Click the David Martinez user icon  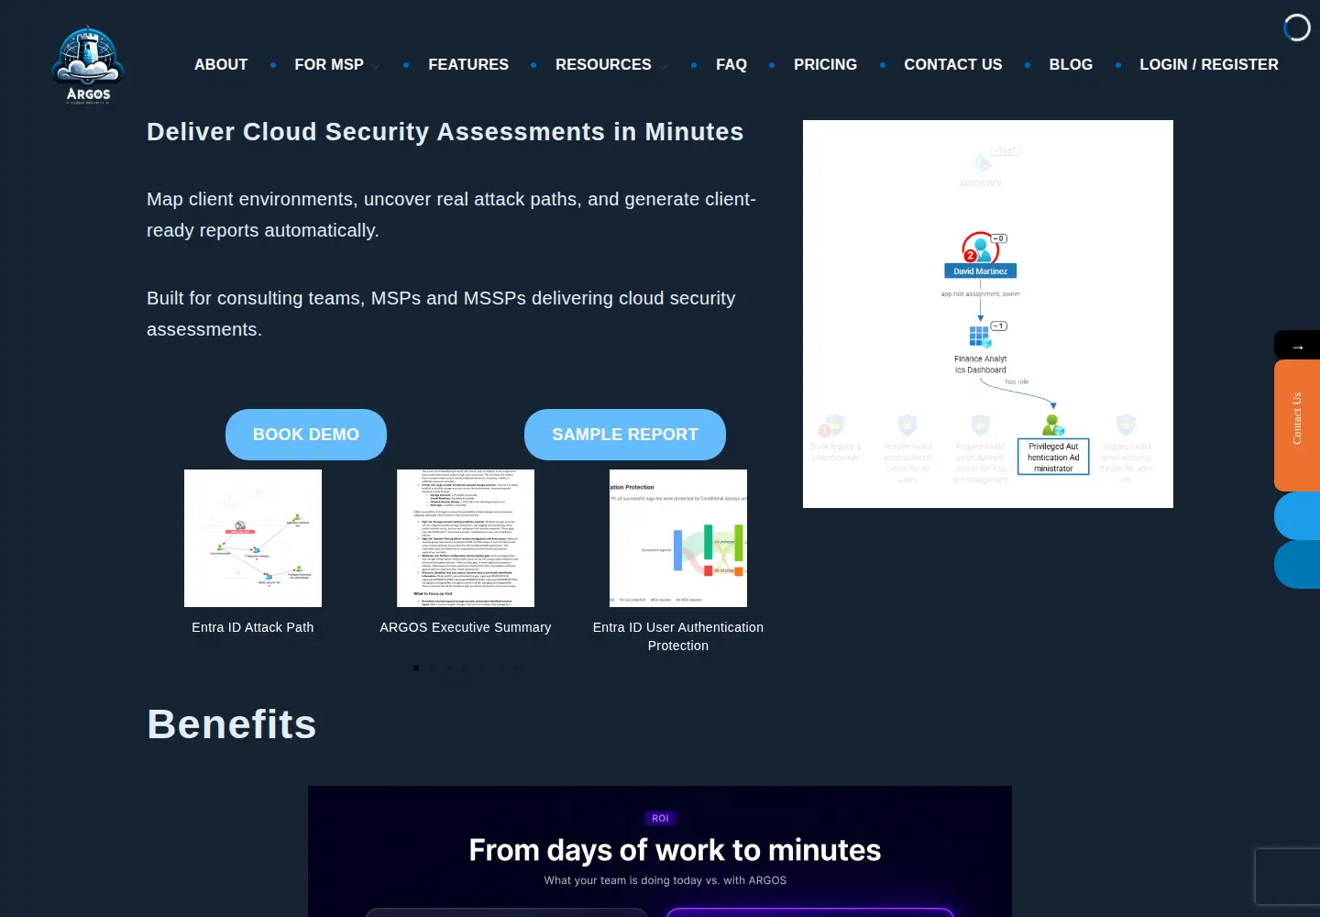(981, 248)
